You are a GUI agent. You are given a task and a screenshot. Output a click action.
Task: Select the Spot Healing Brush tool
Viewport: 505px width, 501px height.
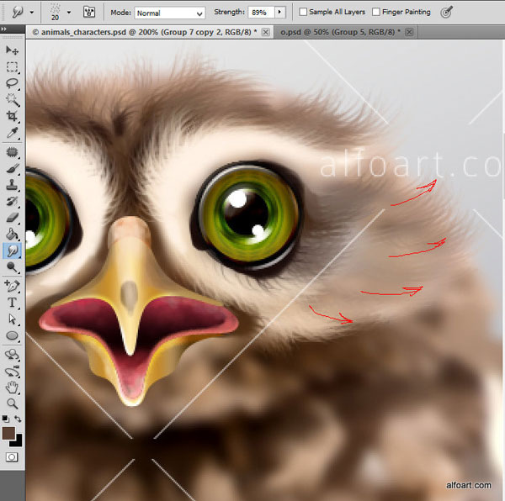[13, 152]
